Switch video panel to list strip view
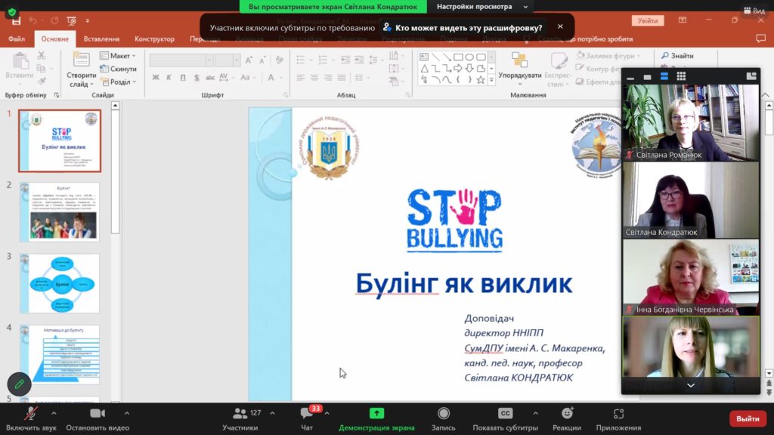 pos(664,76)
